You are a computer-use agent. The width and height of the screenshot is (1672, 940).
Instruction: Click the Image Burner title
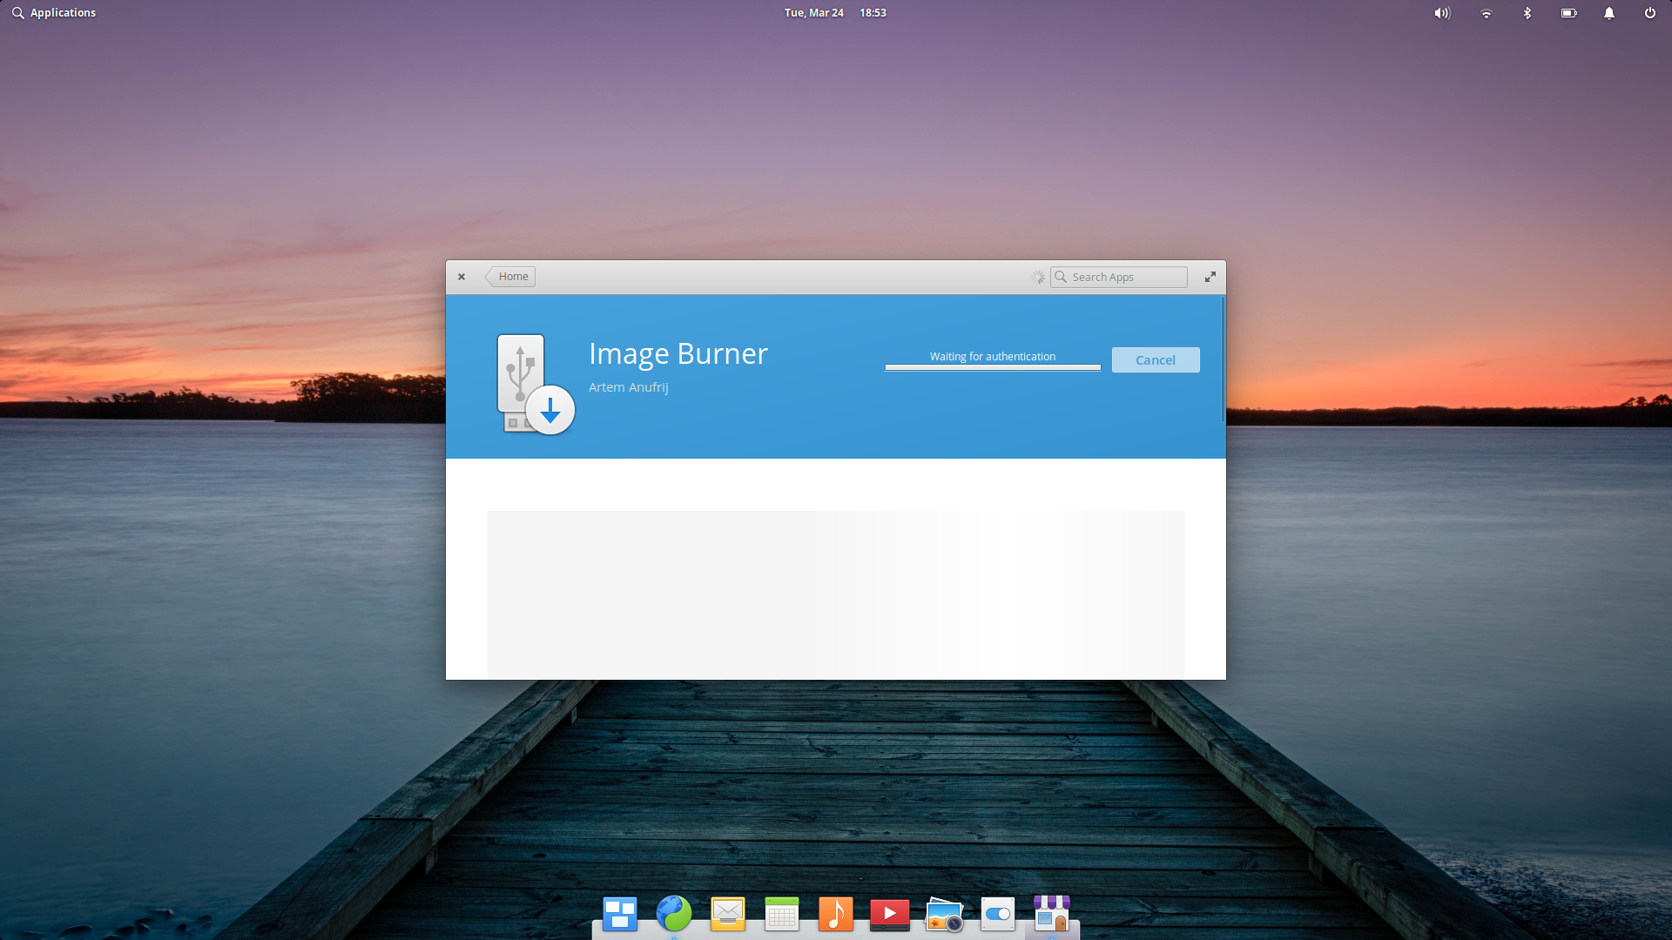tap(678, 354)
